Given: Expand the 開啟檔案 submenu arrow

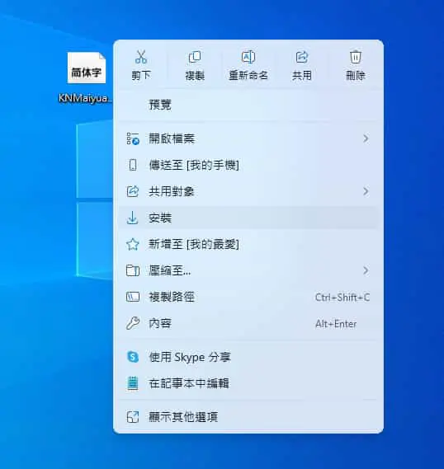Looking at the screenshot, I should [x=366, y=138].
